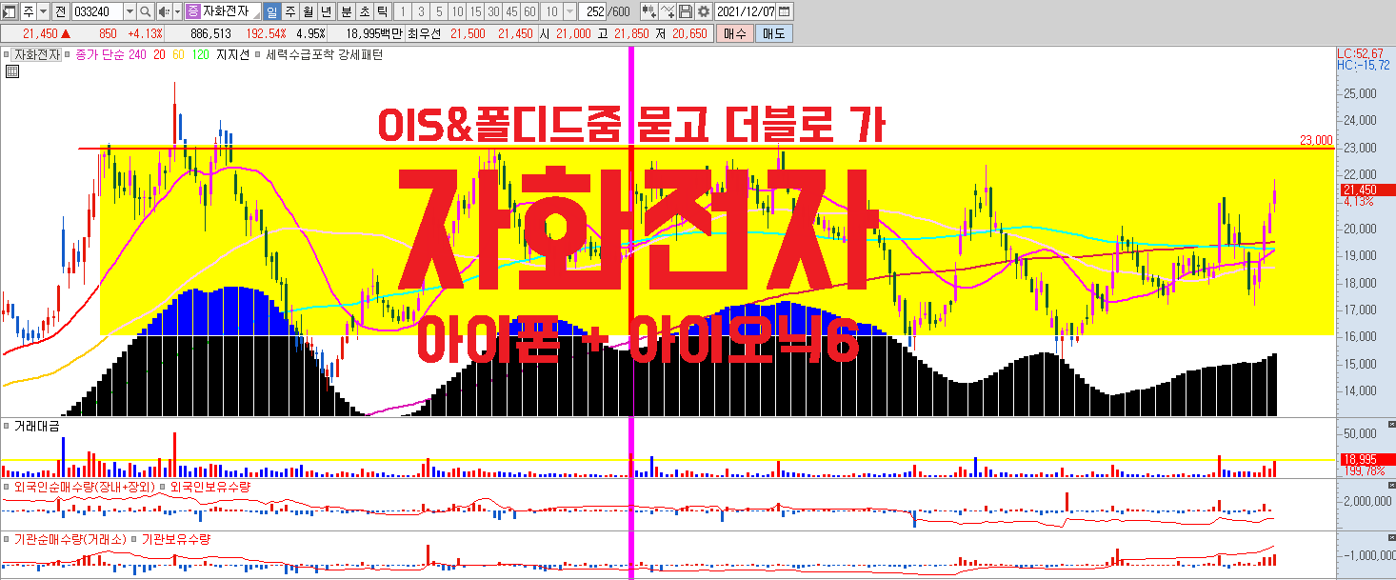Select the 15 interval button
This screenshot has width=1396, height=580.
(475, 11)
